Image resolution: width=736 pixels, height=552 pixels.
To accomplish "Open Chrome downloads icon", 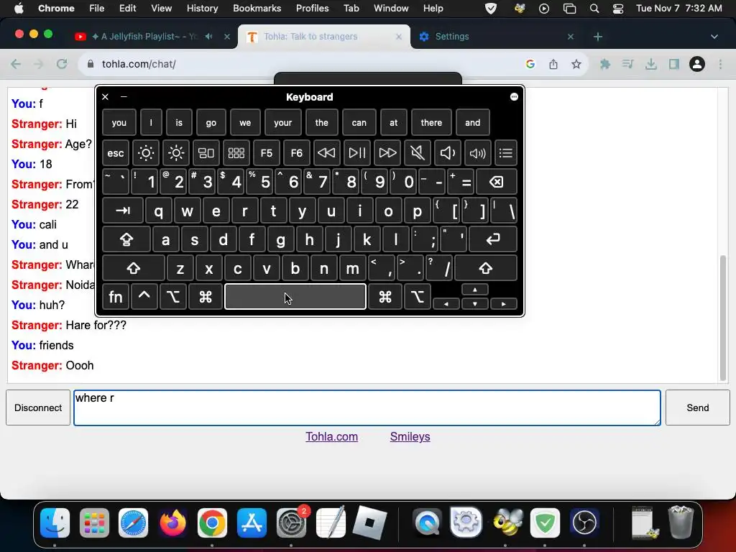I will [651, 64].
